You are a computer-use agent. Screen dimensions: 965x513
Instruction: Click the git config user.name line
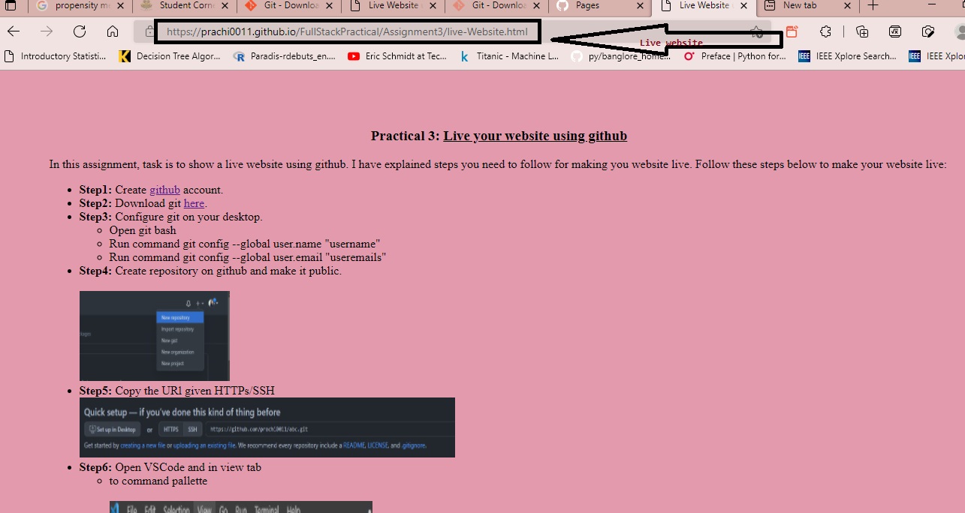(245, 244)
